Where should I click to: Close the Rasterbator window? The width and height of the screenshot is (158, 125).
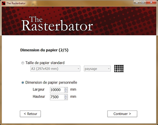[151, 2]
